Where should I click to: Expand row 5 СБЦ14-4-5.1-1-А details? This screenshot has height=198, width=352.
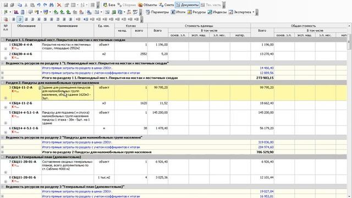[5, 123]
